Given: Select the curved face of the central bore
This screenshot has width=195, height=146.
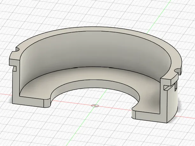Looking at the screenshot, I should [x=95, y=84].
